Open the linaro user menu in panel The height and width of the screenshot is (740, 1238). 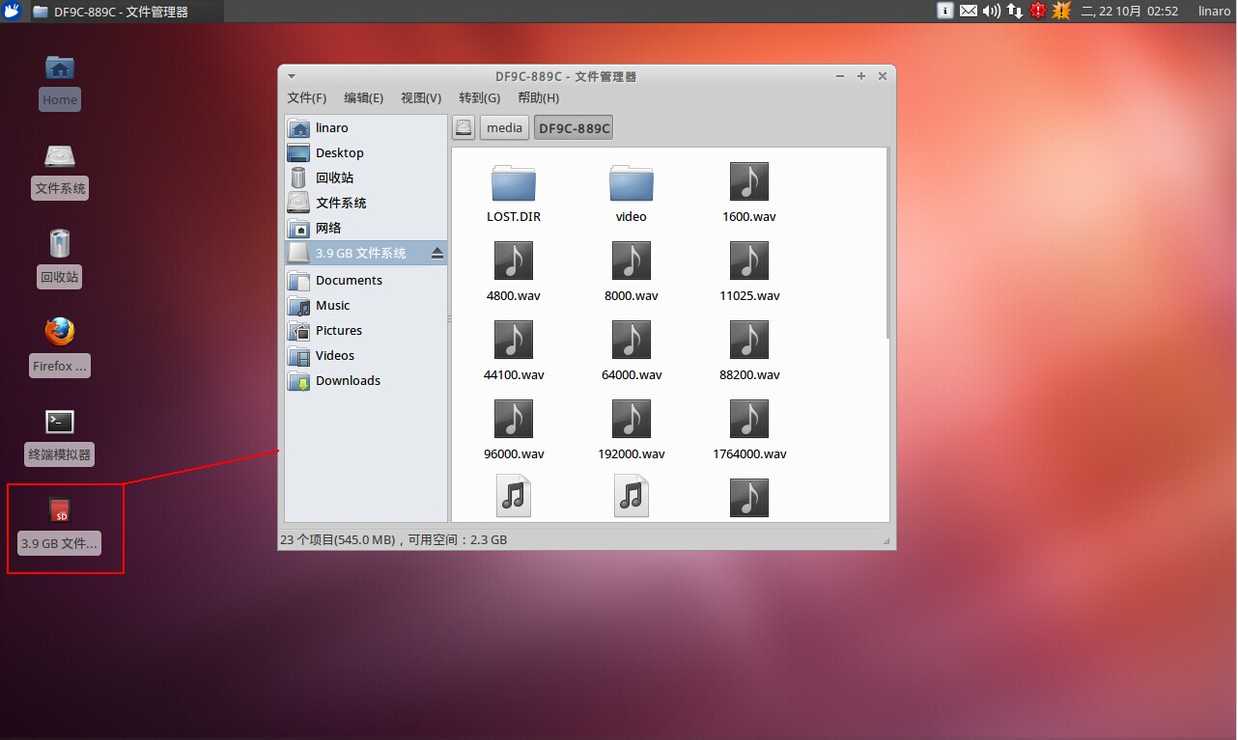click(1214, 11)
